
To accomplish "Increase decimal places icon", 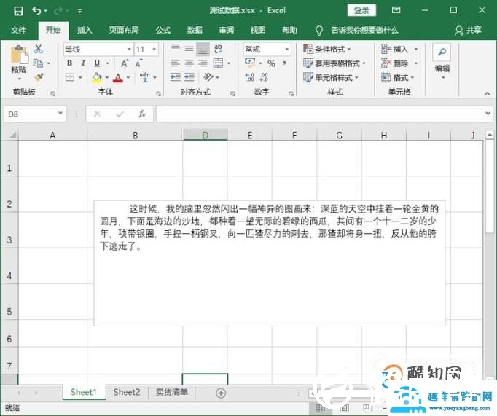I will pyautogui.click(x=250, y=77).
